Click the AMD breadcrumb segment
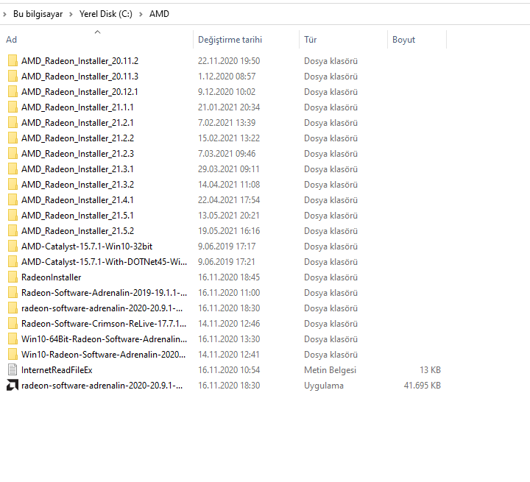The image size is (530, 482). pyautogui.click(x=159, y=14)
